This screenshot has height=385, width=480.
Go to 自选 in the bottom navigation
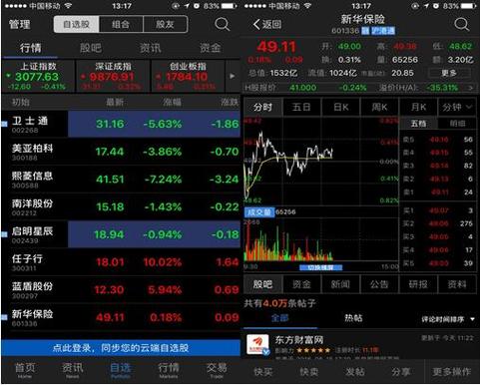[121, 370]
